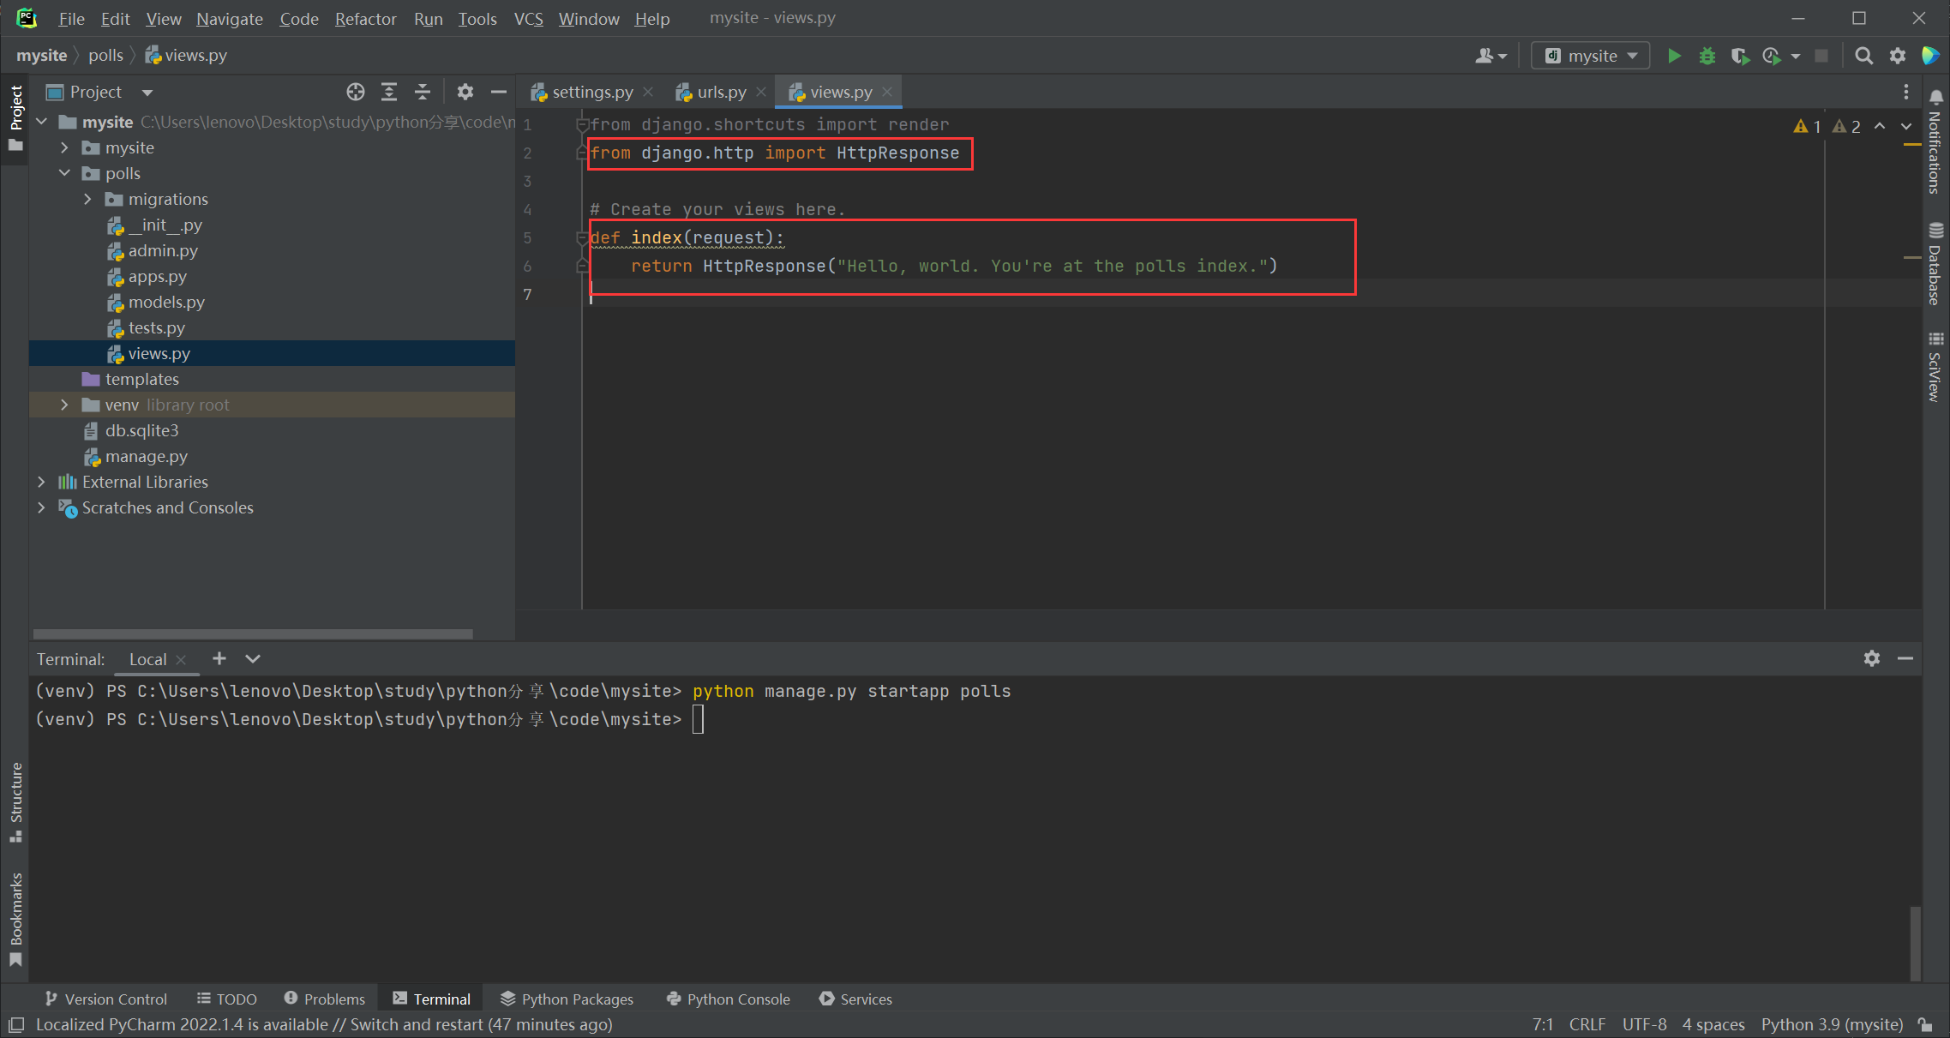Open the Notifications sidebar
Image resolution: width=1950 pixels, height=1038 pixels.
(1935, 142)
